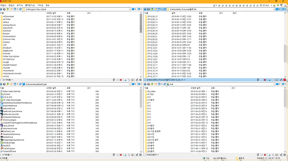
Task: Select the 00_videos folder
Action: coord(151,92)
